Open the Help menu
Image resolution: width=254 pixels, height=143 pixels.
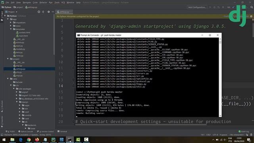[78, 2]
